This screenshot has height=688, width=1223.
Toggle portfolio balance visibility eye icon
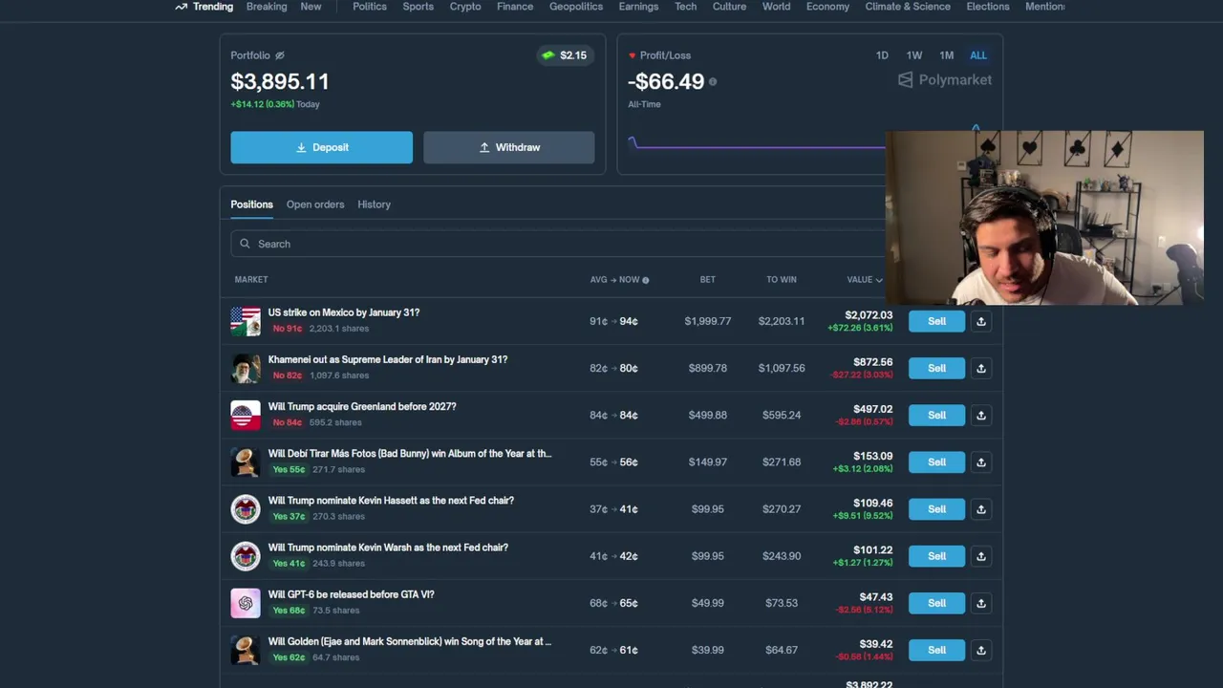coord(280,55)
